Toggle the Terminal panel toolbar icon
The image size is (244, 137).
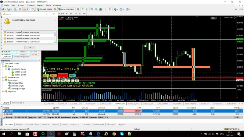pos(29,9)
